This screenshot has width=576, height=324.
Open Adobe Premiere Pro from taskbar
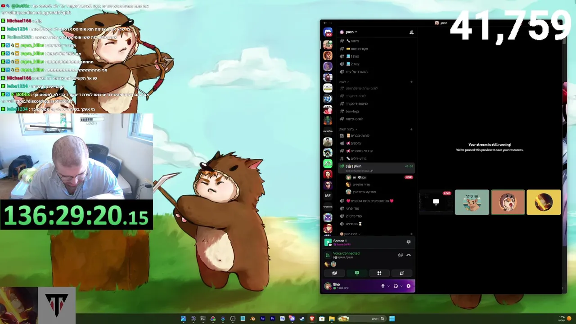tap(272, 319)
